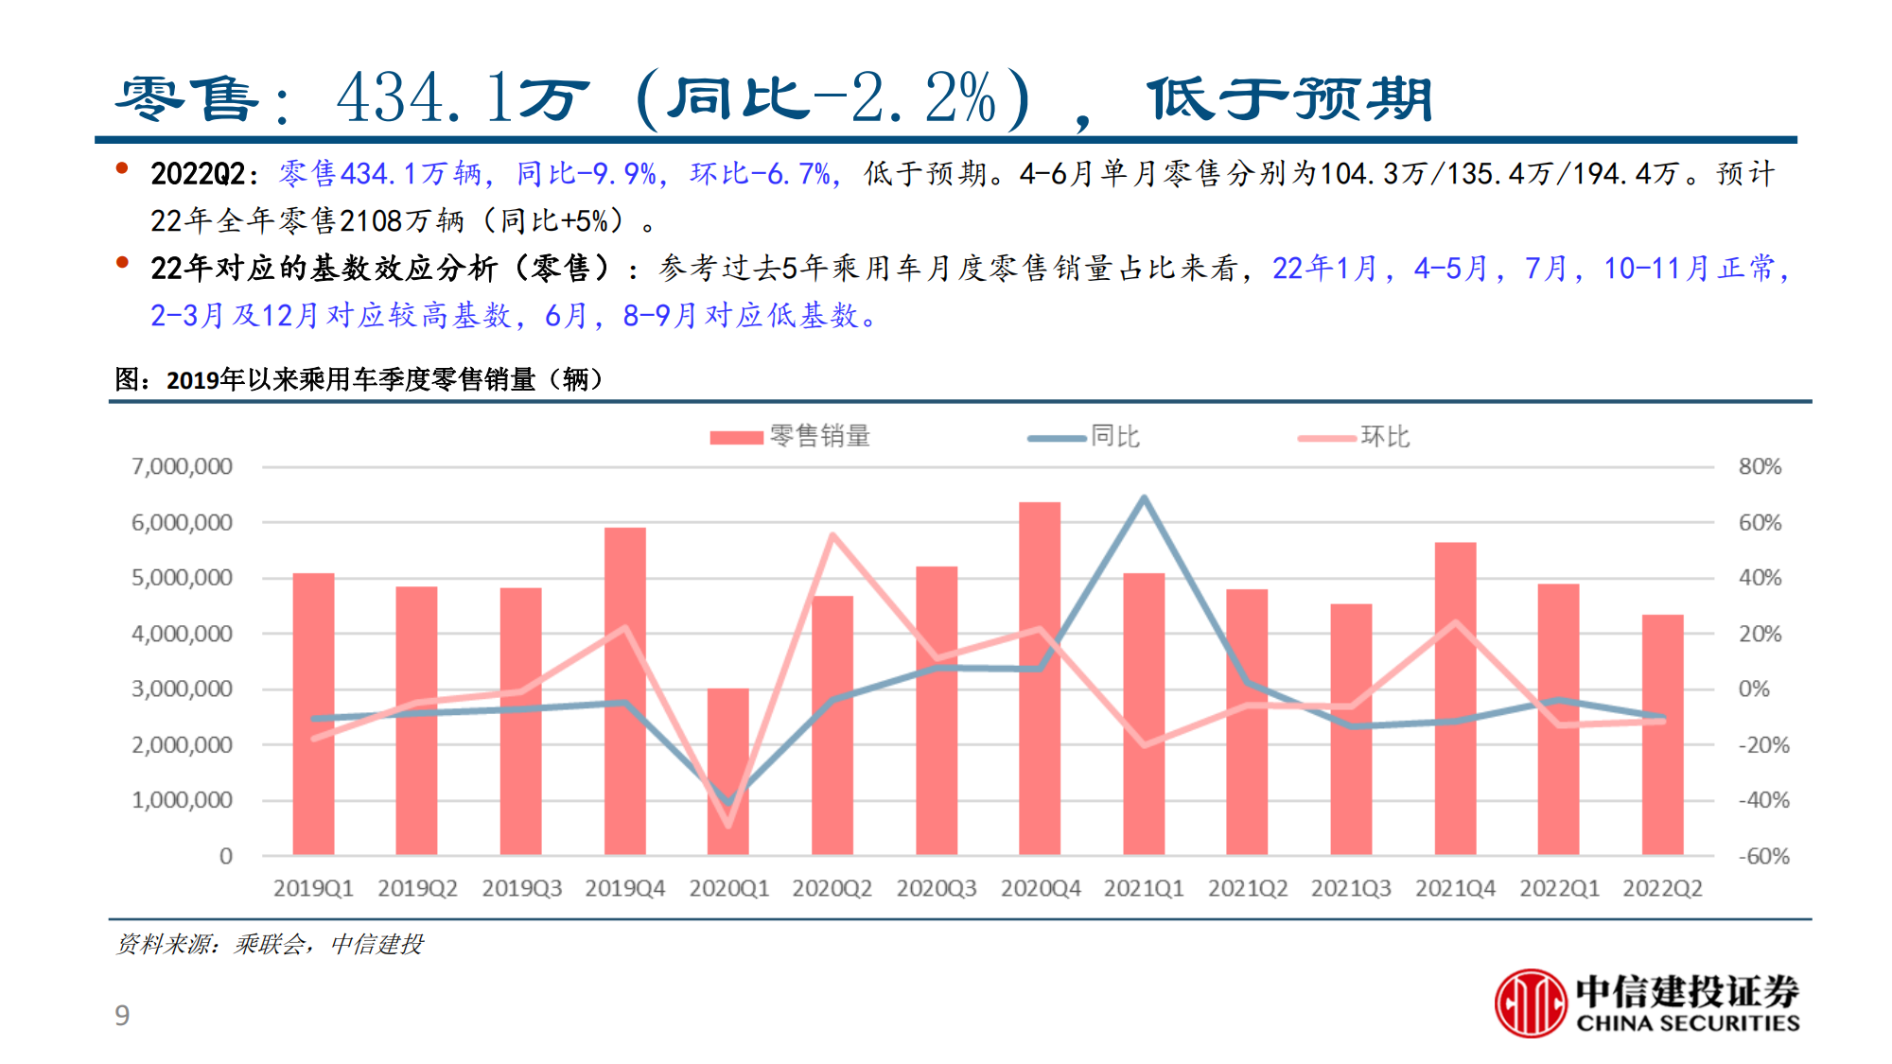Click the blue text 同比-9.9%
The height and width of the screenshot is (1064, 1892).
tap(587, 174)
